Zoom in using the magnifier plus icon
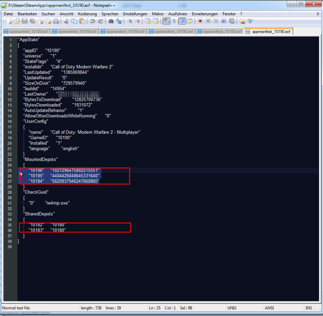Image resolution: width=323 pixels, height=316 pixels. point(129,21)
